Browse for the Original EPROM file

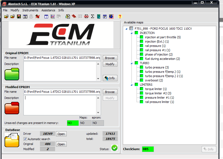(x=110, y=58)
